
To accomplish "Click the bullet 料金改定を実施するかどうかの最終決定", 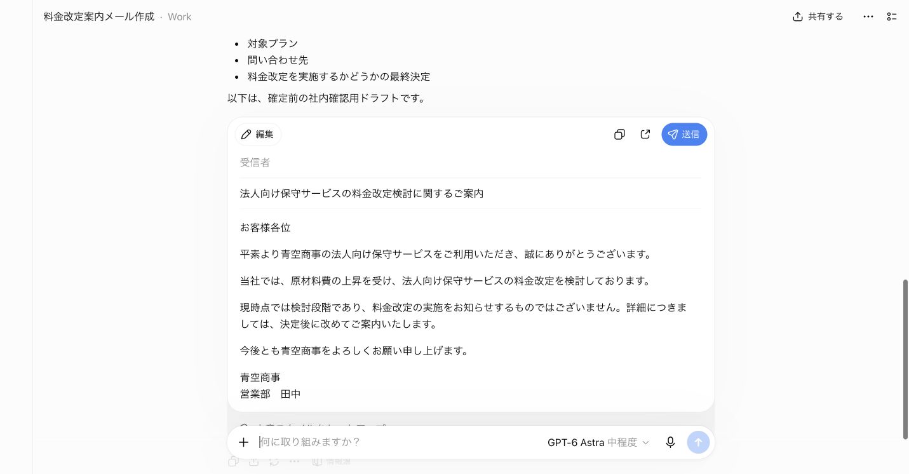I will (339, 76).
